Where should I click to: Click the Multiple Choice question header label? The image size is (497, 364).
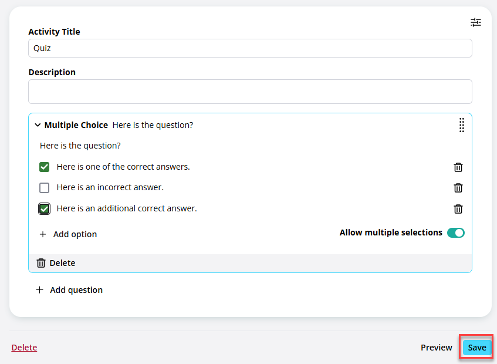click(76, 125)
